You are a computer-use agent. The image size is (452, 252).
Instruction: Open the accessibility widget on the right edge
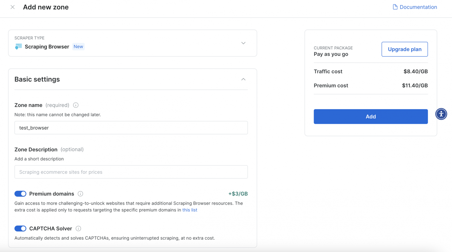[x=441, y=114]
